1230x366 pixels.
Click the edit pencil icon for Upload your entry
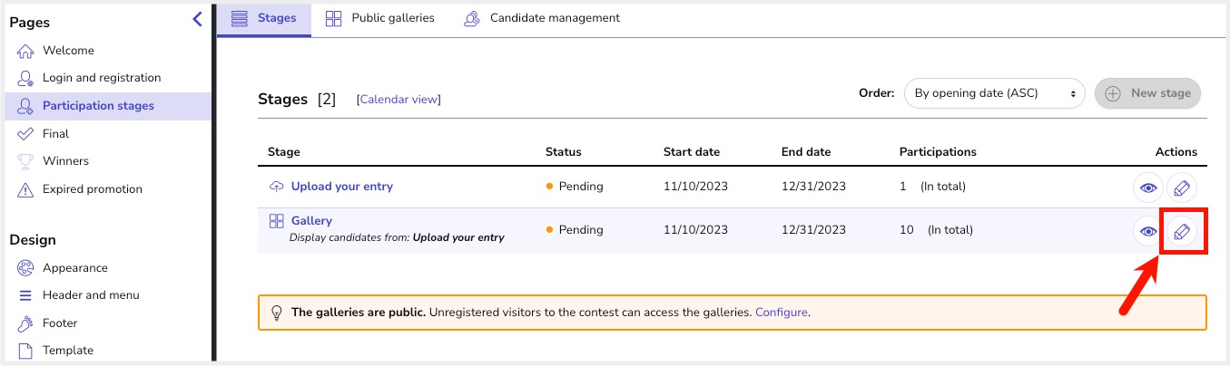click(x=1181, y=188)
